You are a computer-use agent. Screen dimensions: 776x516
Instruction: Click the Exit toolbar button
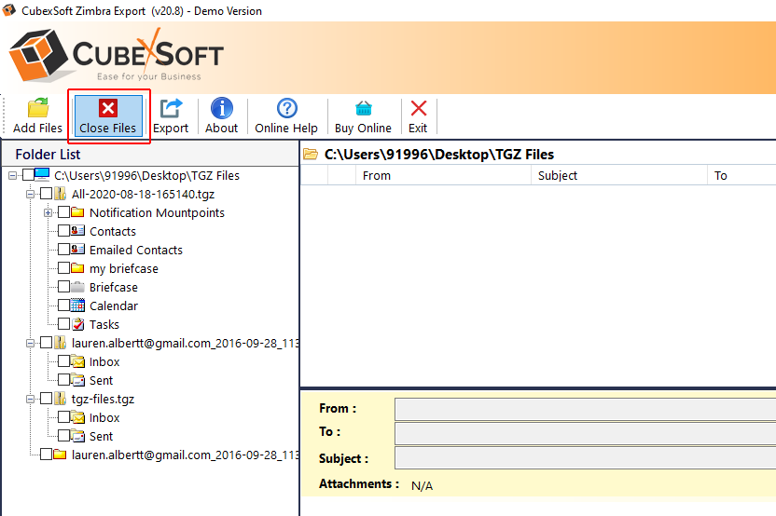[x=418, y=116]
